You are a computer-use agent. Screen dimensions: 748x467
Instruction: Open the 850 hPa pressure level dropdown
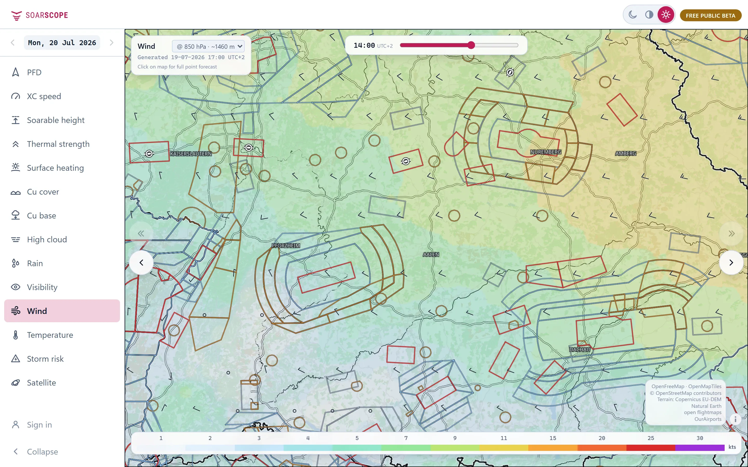tap(208, 46)
